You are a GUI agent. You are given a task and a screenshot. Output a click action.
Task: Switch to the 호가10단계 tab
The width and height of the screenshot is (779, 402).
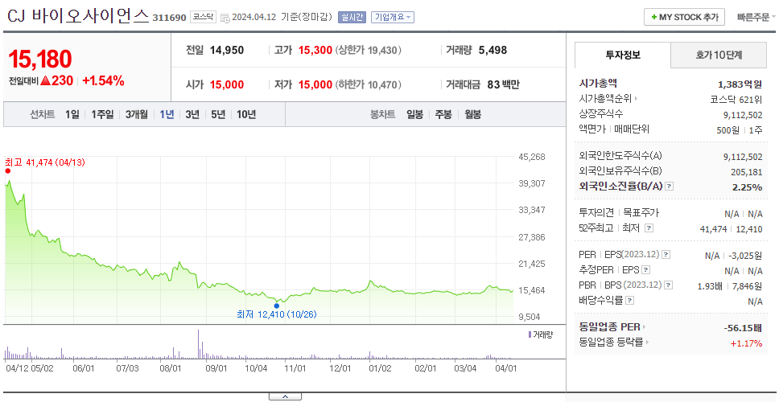(719, 55)
